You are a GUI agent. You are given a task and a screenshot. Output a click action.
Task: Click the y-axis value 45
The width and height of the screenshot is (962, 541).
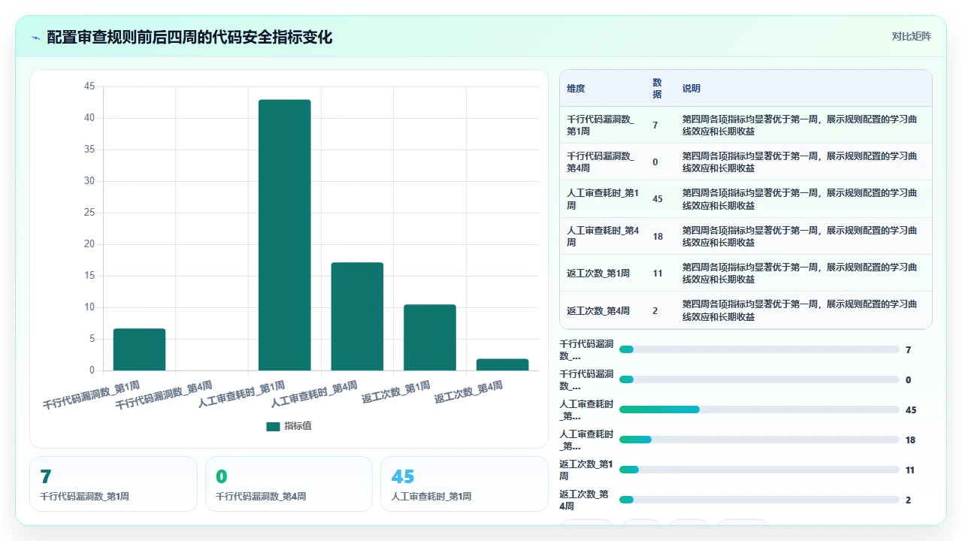89,86
